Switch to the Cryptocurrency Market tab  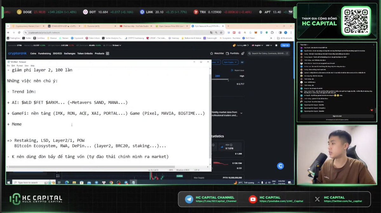(x=28, y=26)
